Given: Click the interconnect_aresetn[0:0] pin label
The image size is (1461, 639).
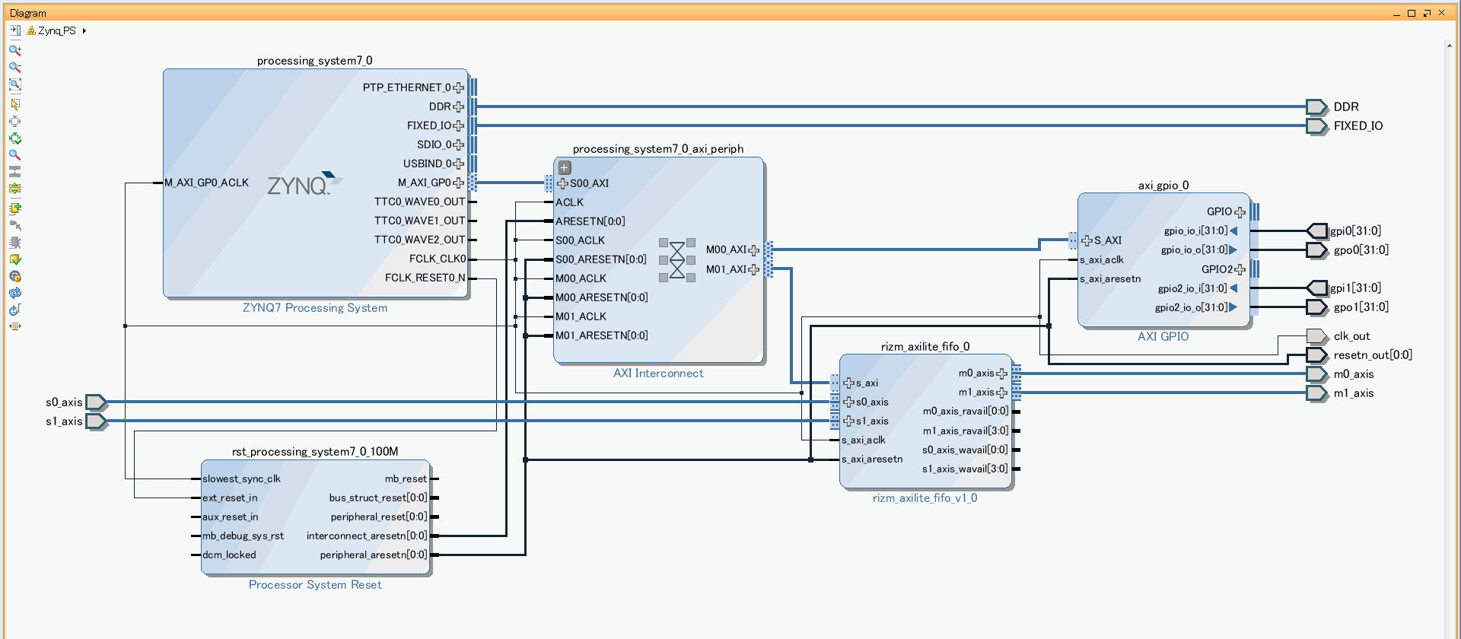Looking at the screenshot, I should click(367, 536).
